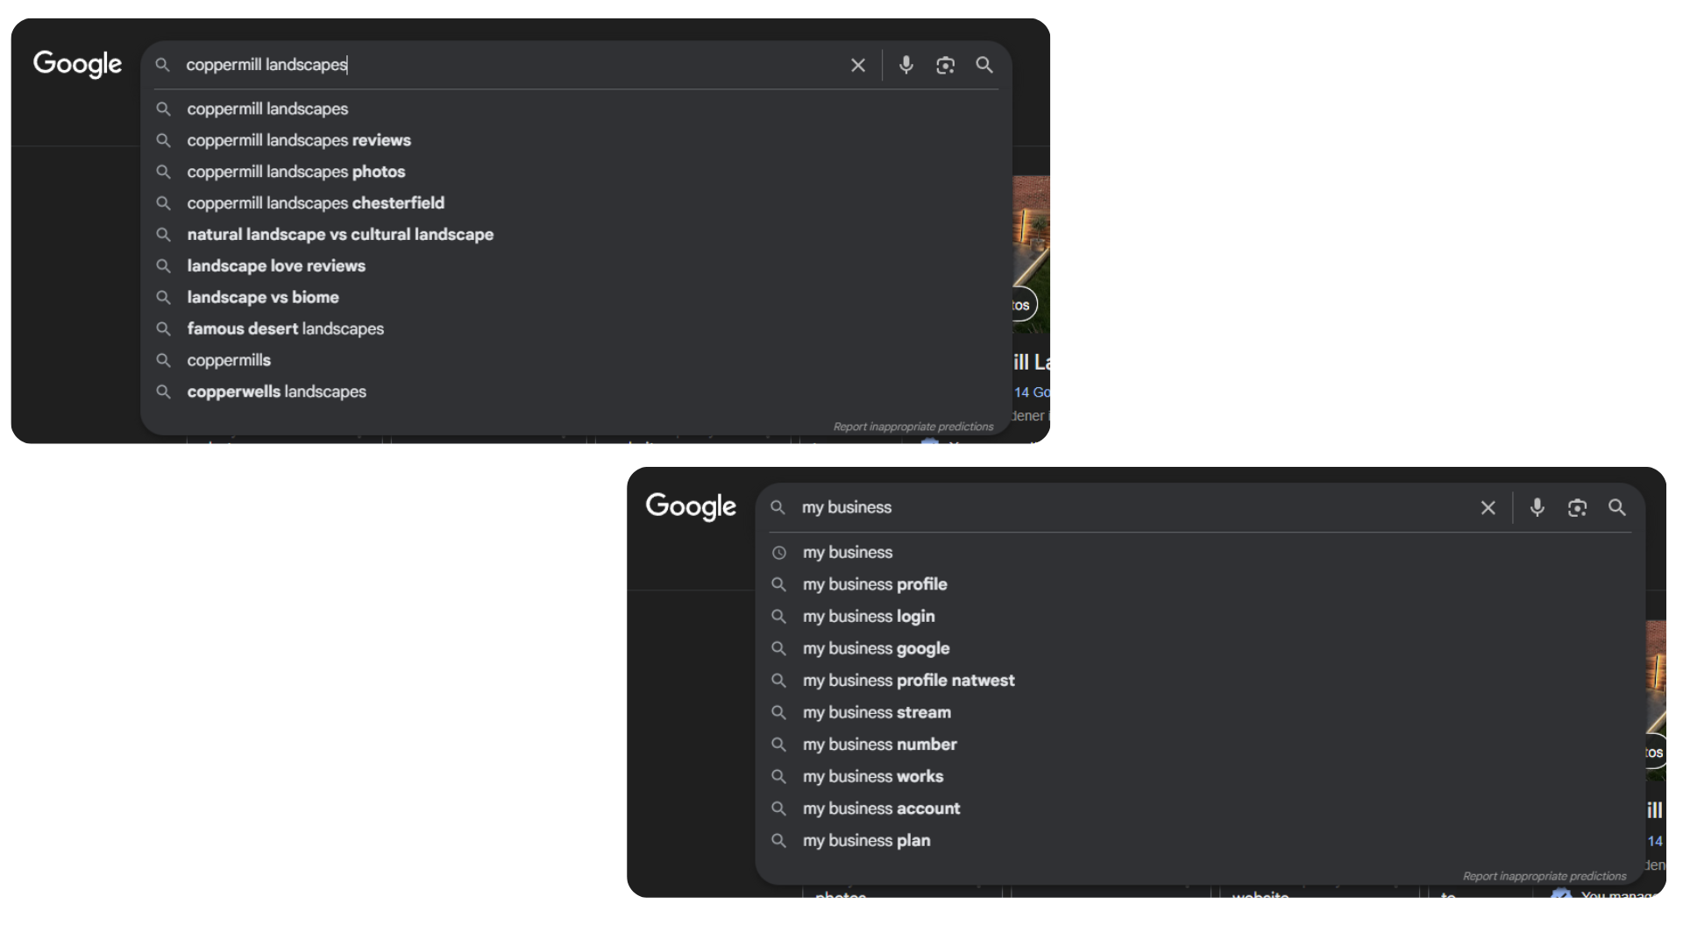The width and height of the screenshot is (1683, 946).
Task: Select suggestion my business profile natwest
Action: (x=908, y=681)
